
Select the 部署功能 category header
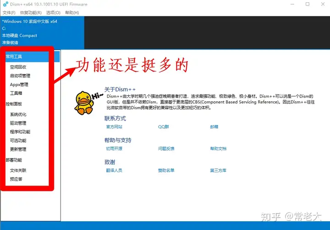(x=14, y=160)
